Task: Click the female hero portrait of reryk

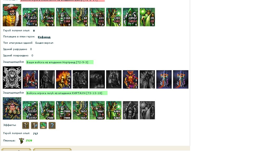Action: pyautogui.click(x=12, y=109)
